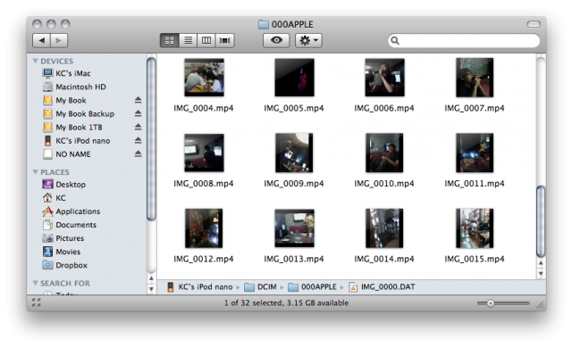572x348 pixels.
Task: Click the window resize grip corner
Action: pyautogui.click(x=541, y=304)
